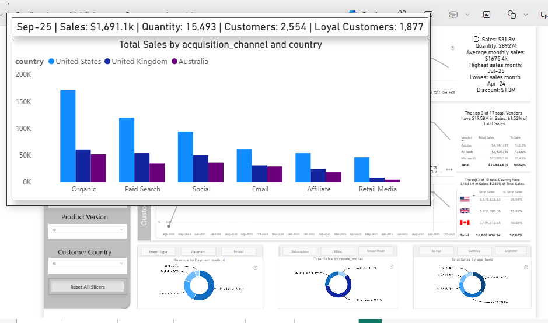
Task: Open more options ellipsis on line chart
Action: (x=449, y=170)
